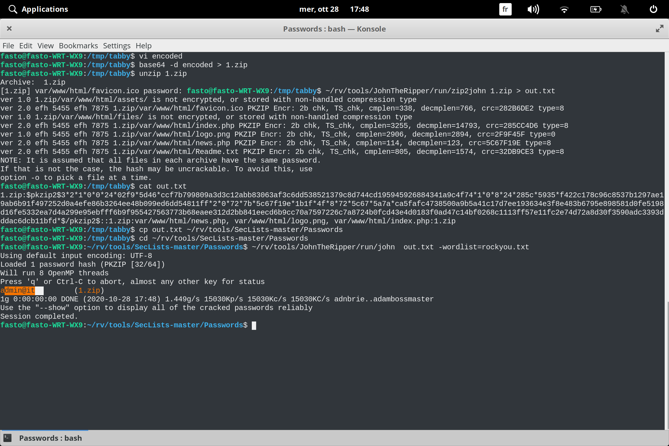Click the terminal icon on the Passwords tab
The height and width of the screenshot is (446, 669).
tap(7, 438)
